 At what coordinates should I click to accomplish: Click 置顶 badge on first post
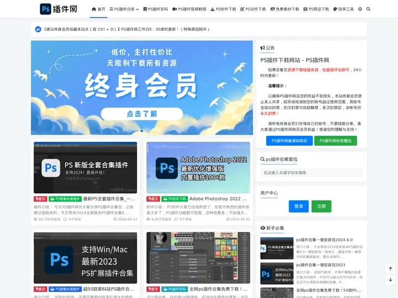click(40, 199)
